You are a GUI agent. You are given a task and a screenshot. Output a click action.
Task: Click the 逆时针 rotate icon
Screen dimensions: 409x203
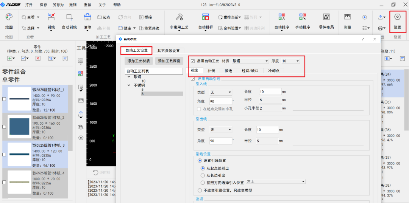96,172
